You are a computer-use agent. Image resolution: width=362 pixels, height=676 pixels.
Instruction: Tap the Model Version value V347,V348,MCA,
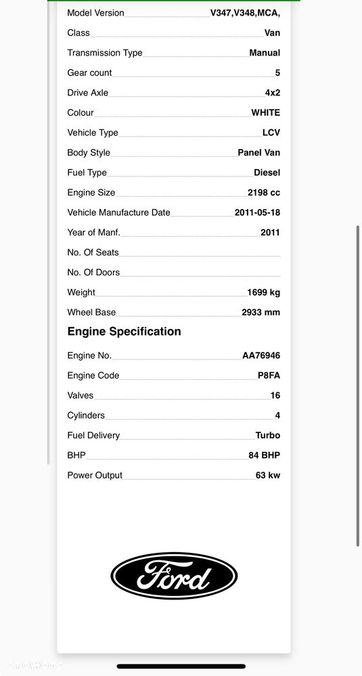pos(245,13)
